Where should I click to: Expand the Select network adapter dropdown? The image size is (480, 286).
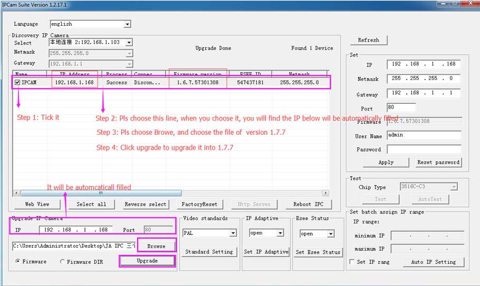[x=129, y=43]
